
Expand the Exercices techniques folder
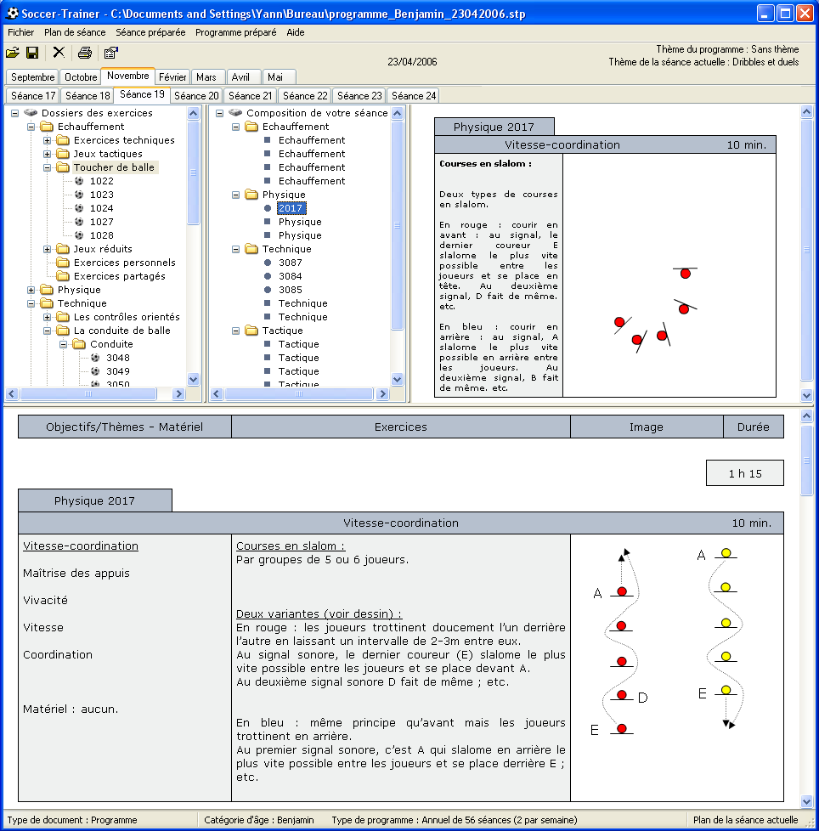[x=47, y=140]
